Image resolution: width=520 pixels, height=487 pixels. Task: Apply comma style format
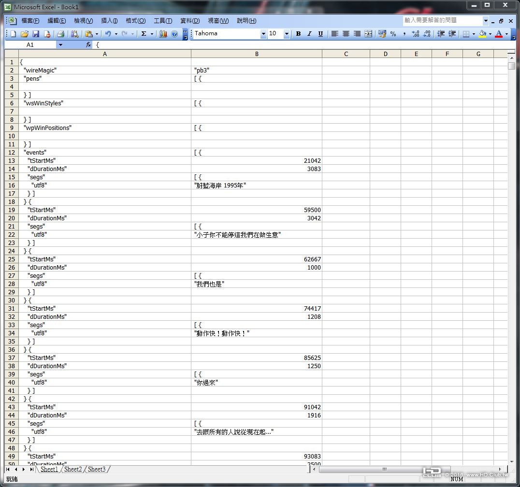[x=404, y=34]
